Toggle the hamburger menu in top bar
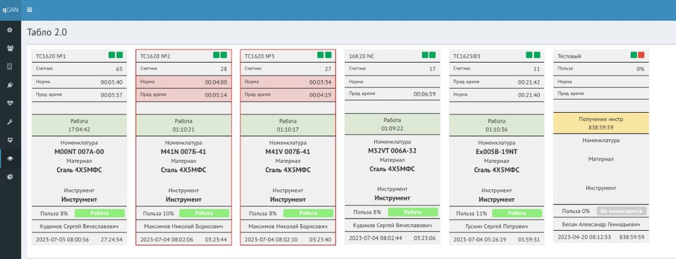676x259 pixels. coord(29,10)
